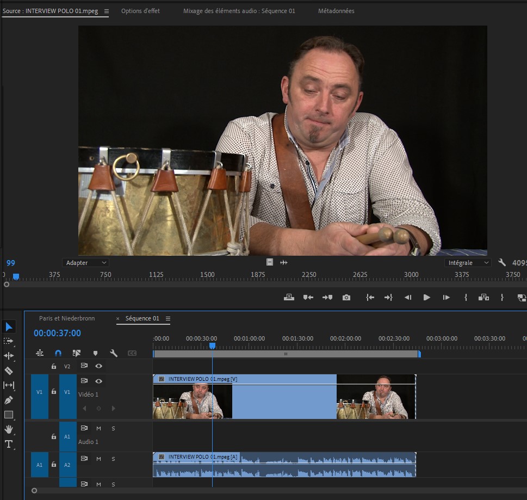Toggle V2 track output eye
The image size is (527, 500).
pos(98,366)
